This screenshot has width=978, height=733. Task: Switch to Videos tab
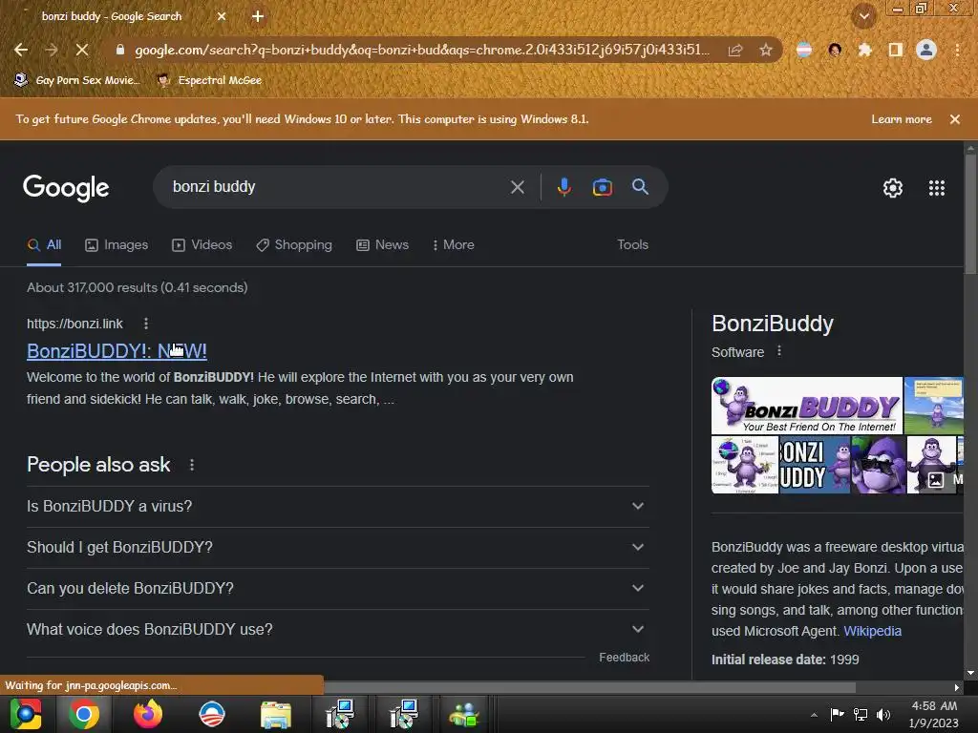click(202, 245)
